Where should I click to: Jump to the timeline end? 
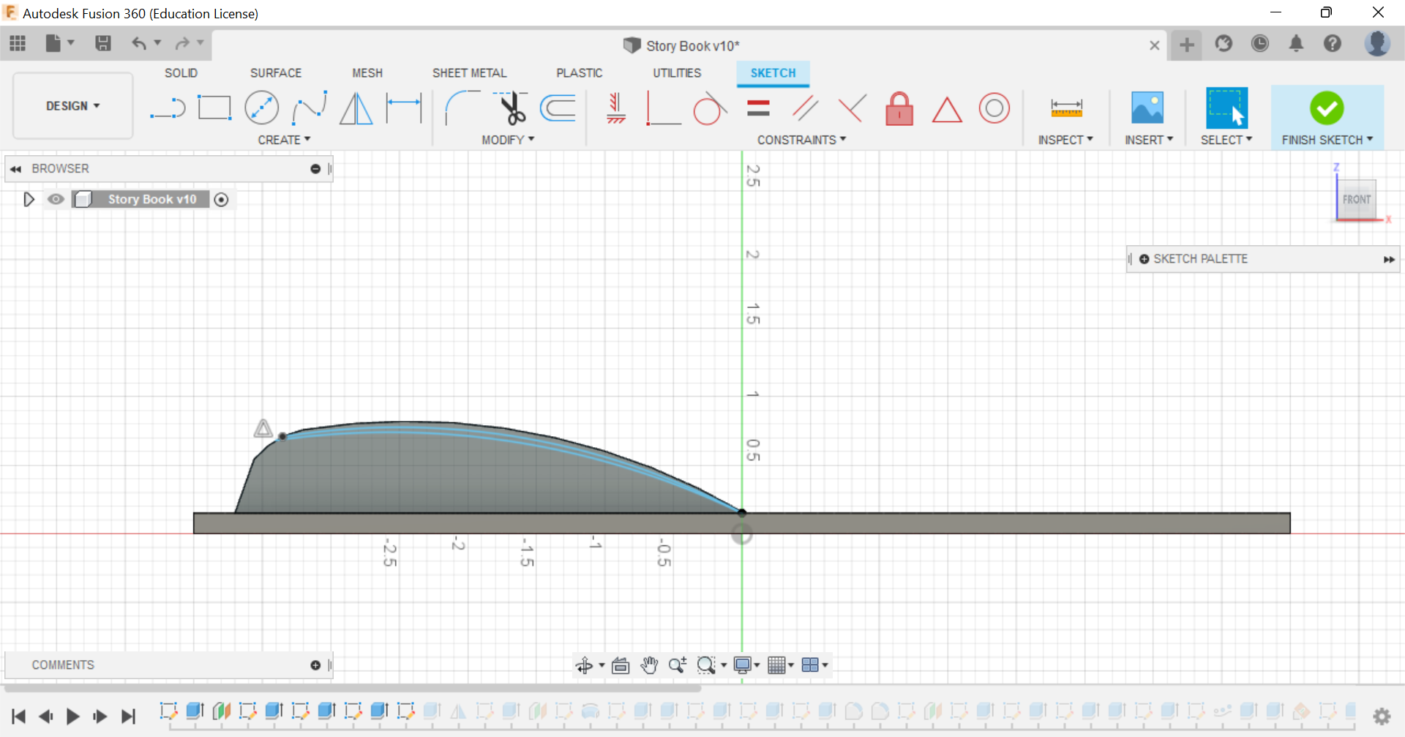point(128,717)
